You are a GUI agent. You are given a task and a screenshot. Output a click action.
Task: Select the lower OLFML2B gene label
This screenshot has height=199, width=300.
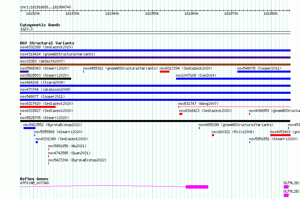coord(291,191)
